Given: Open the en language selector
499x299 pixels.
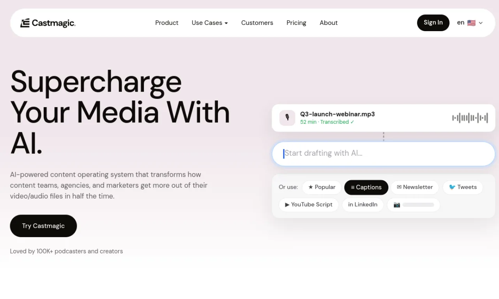Looking at the screenshot, I should pyautogui.click(x=470, y=23).
